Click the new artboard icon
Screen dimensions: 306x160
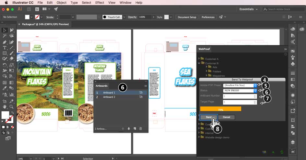pyautogui.click(x=134, y=129)
